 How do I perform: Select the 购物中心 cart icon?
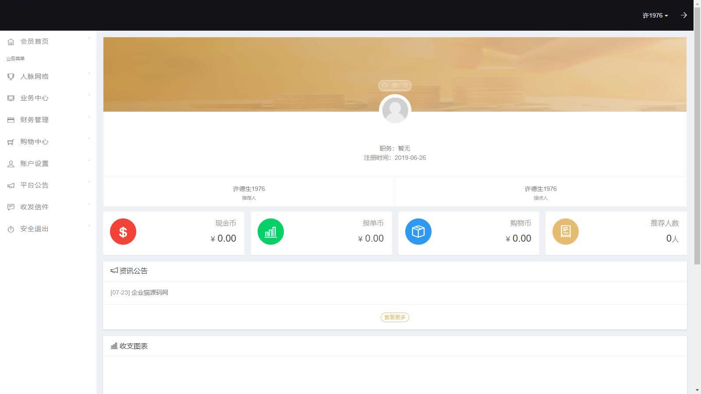(x=11, y=141)
